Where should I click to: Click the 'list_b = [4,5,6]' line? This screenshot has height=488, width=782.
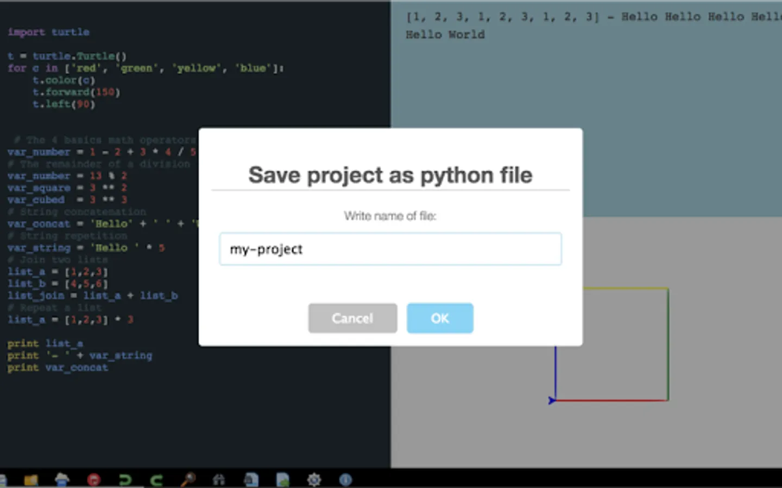tap(58, 283)
